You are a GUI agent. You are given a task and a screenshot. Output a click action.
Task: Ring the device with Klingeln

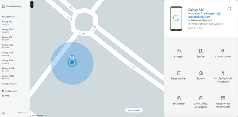(178, 53)
